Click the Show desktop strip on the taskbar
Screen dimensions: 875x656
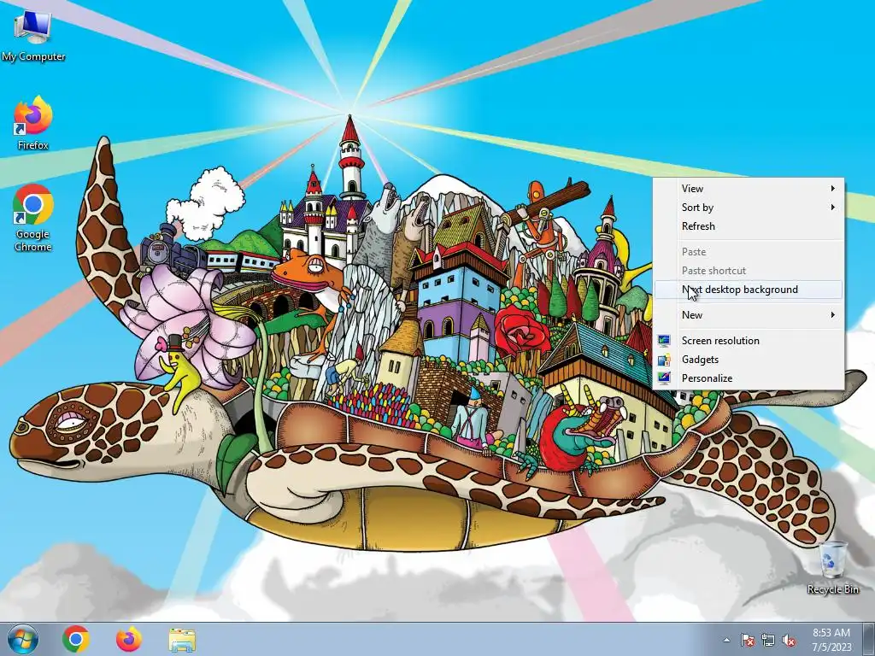pyautogui.click(x=869, y=639)
